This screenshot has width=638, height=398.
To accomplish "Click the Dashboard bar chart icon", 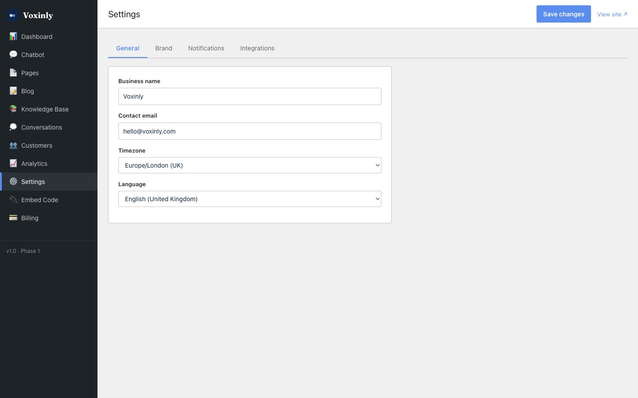I will tap(13, 36).
